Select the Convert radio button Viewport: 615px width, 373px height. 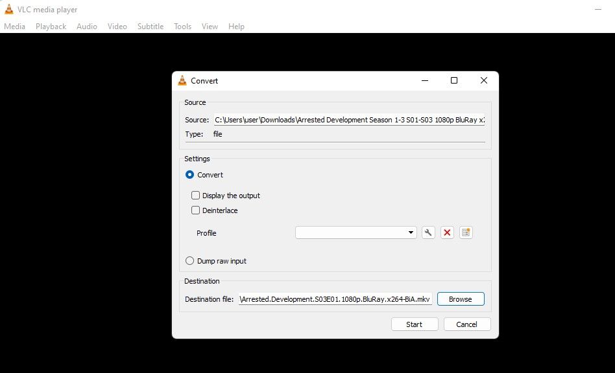(189, 174)
